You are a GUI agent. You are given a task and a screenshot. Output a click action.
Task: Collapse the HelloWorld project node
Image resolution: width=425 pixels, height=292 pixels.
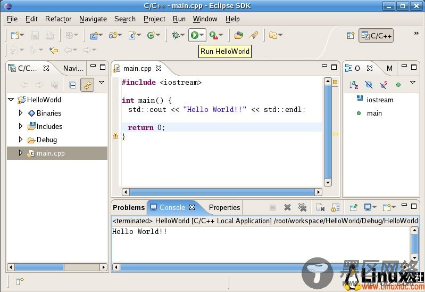pyautogui.click(x=11, y=100)
